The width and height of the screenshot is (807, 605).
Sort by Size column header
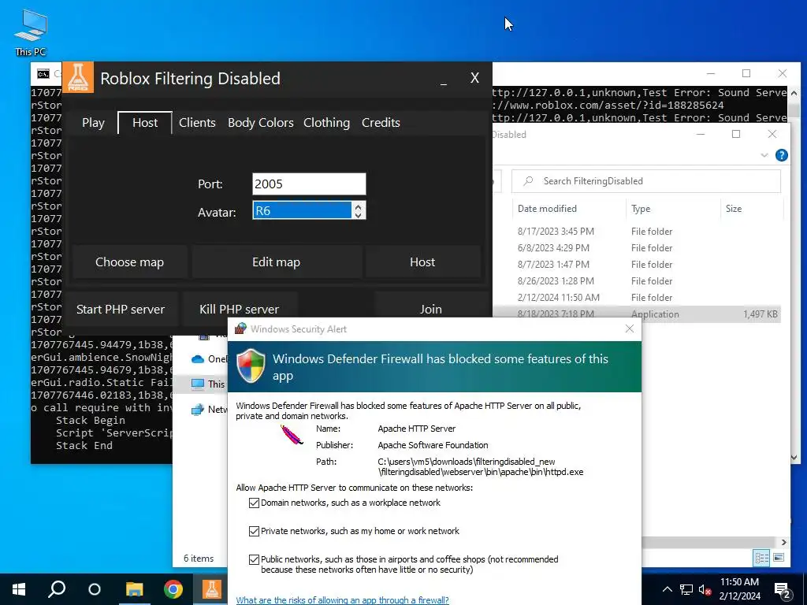734,209
